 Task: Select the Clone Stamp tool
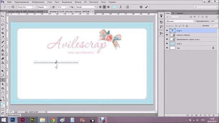3,50
